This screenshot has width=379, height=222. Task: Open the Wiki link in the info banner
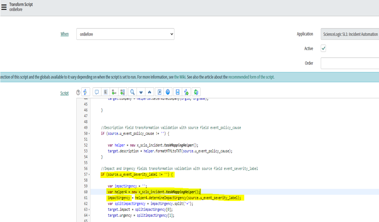[179, 77]
